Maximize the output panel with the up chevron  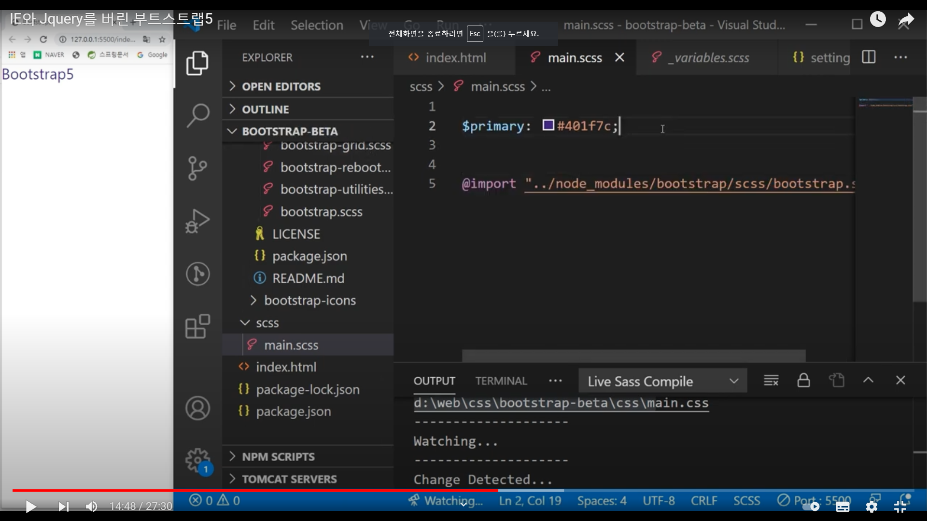point(868,380)
